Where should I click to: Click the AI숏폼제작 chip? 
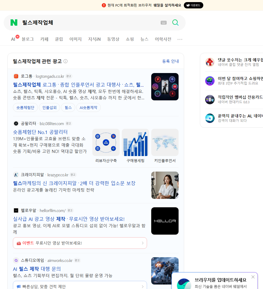88,108
